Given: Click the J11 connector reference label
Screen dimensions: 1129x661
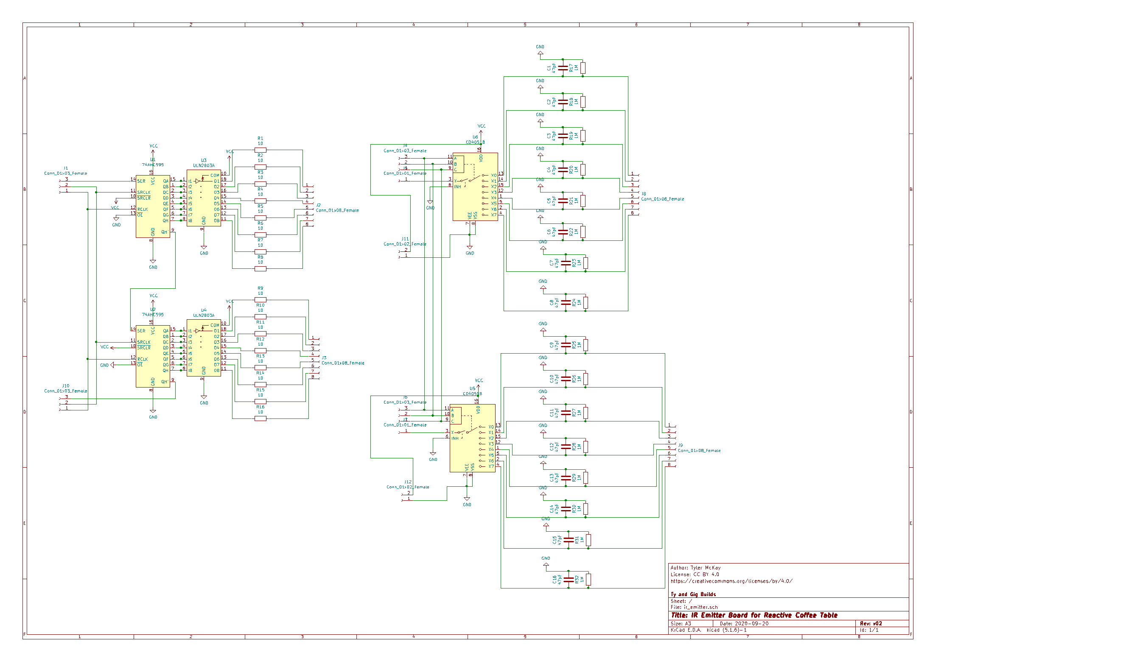Looking at the screenshot, I should (x=405, y=239).
